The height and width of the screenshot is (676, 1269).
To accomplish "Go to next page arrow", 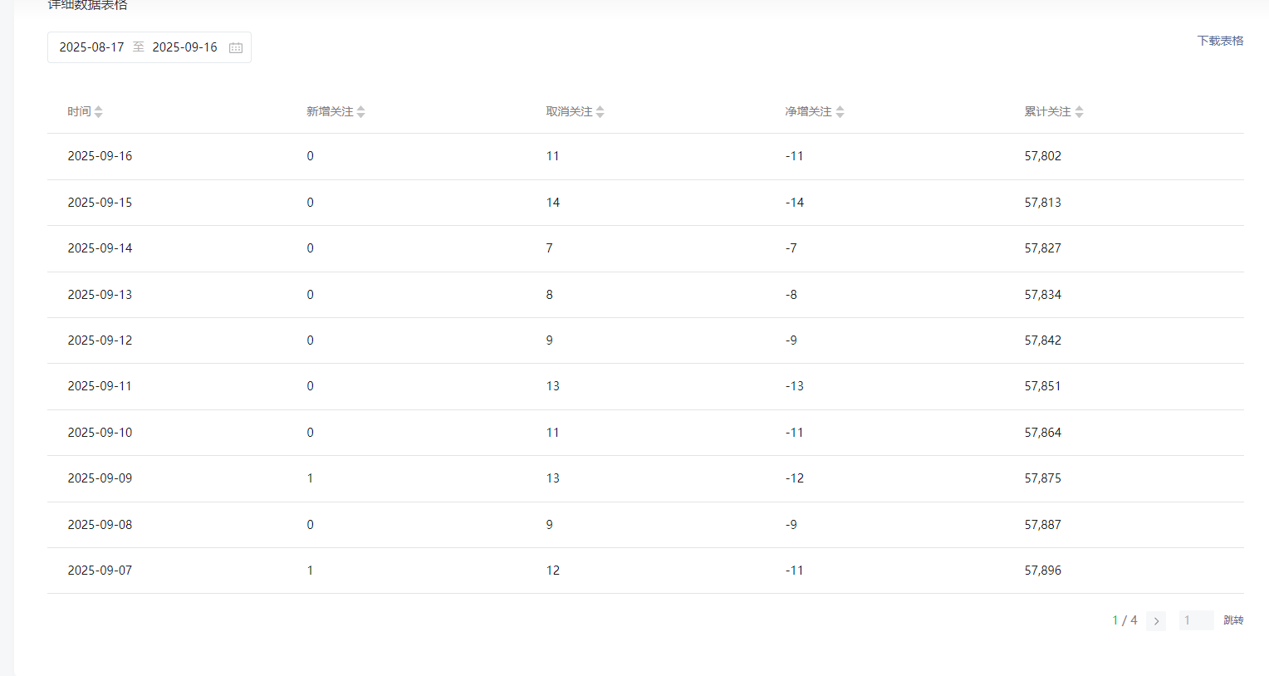I will [x=1156, y=620].
